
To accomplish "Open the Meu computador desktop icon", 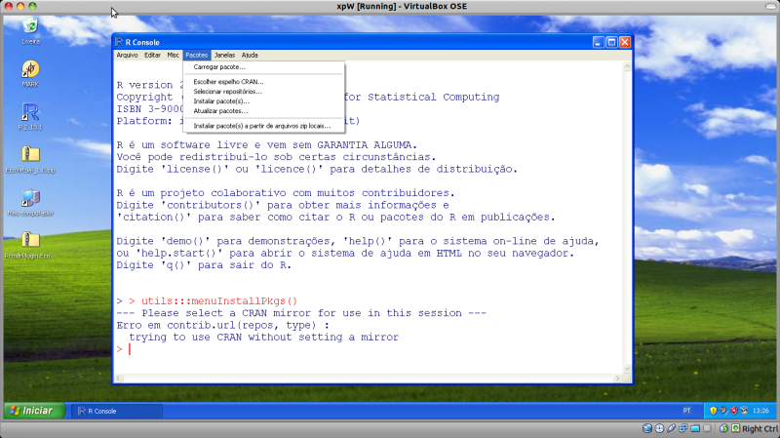I will (x=30, y=198).
